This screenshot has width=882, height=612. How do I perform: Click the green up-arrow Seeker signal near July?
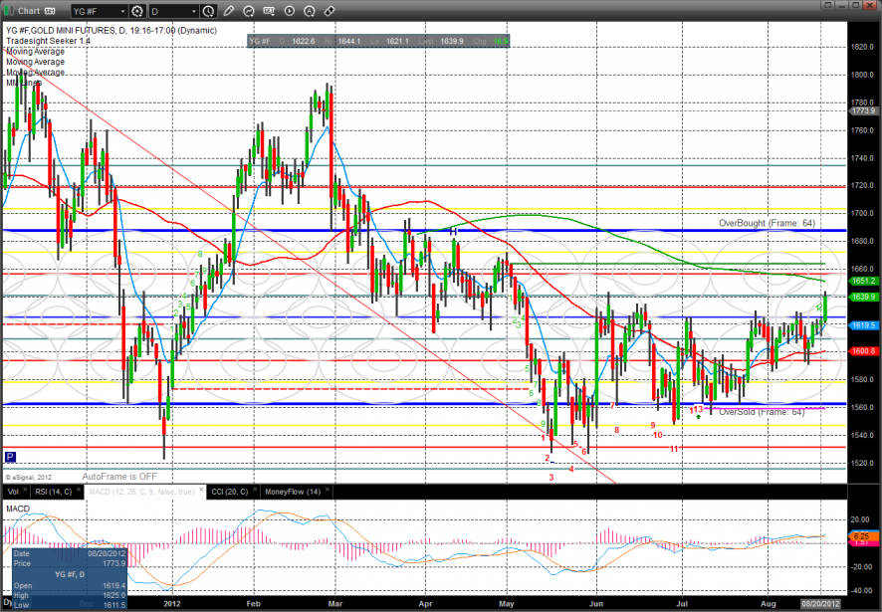click(x=698, y=417)
